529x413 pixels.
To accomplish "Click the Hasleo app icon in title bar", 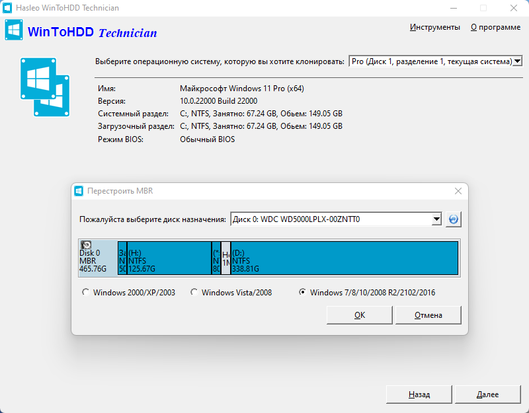I will (7, 8).
